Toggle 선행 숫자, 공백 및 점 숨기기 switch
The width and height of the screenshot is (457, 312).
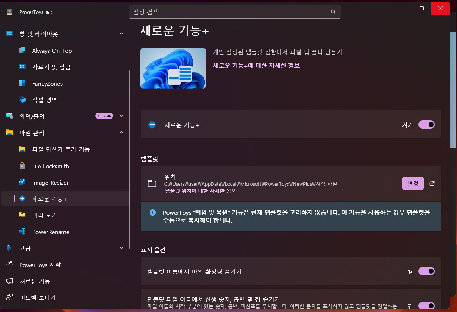[426, 305]
